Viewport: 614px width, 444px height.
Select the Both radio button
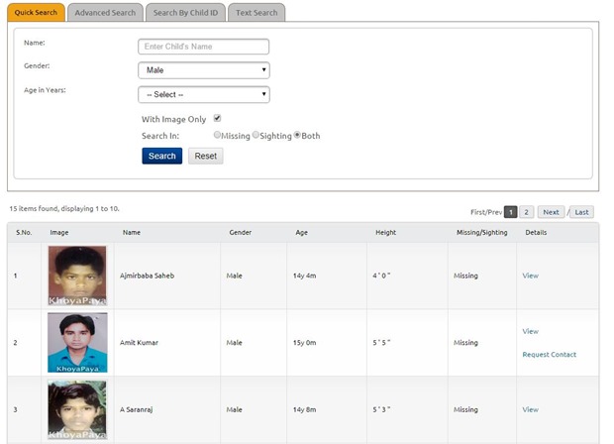[x=297, y=135]
